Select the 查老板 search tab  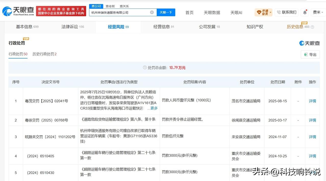(110, 6)
